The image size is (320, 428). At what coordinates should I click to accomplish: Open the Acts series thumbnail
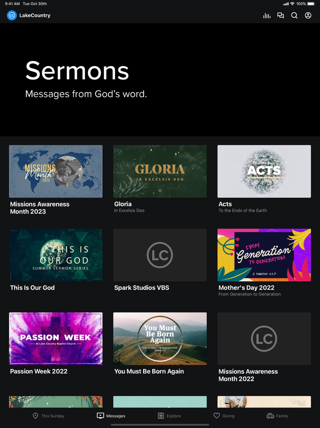[x=264, y=171]
